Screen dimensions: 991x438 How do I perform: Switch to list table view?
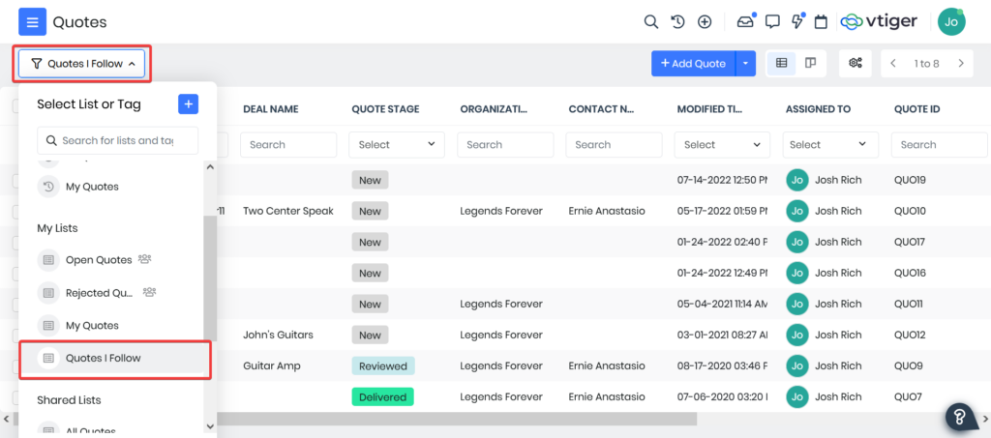(x=782, y=64)
